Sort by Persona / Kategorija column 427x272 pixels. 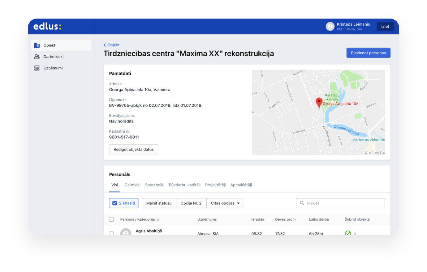click(x=140, y=219)
